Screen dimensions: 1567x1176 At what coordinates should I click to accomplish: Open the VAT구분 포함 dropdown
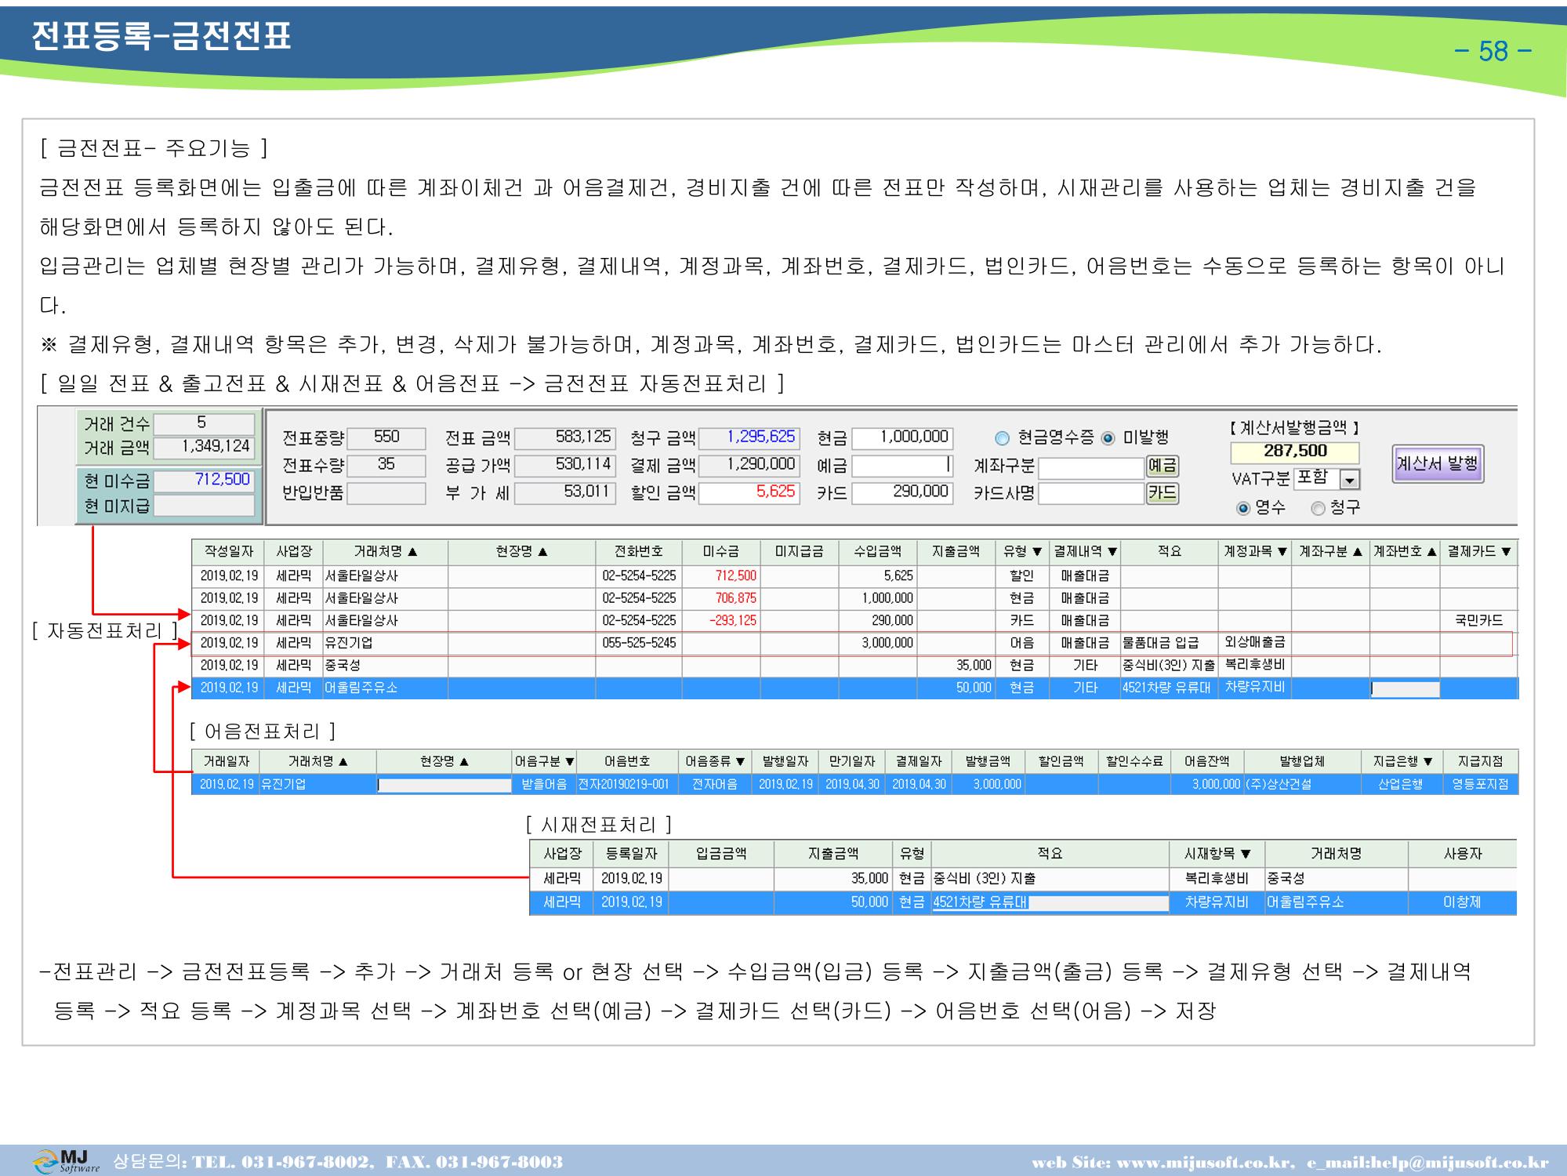1350,480
